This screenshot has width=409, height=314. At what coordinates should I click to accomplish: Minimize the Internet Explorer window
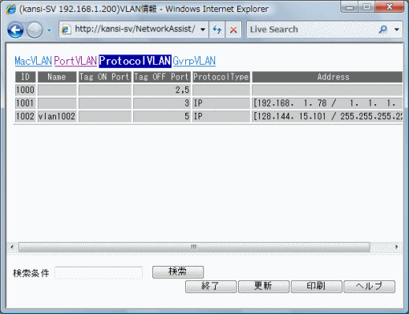(350, 7)
